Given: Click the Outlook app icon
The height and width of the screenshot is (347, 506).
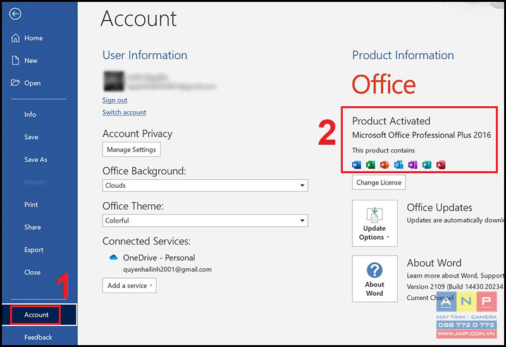Looking at the screenshot, I should 398,165.
